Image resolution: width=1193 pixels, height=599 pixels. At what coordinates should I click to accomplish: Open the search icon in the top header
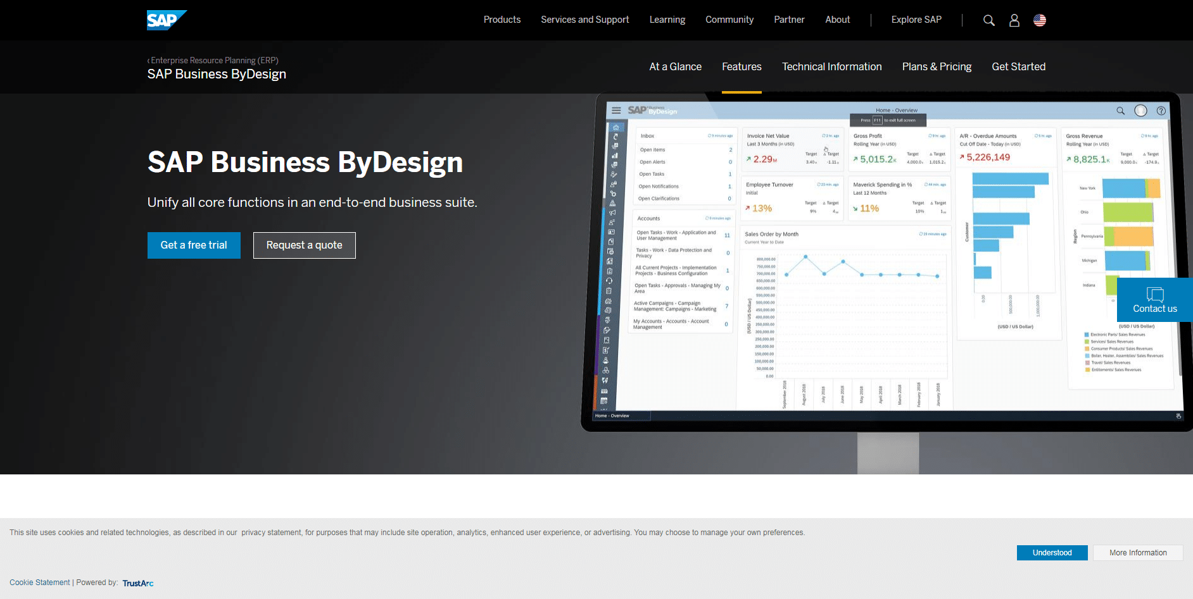click(988, 20)
